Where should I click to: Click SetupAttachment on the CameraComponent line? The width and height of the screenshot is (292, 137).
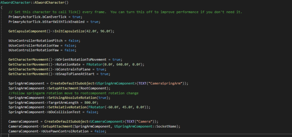pyautogui.click(x=57, y=126)
